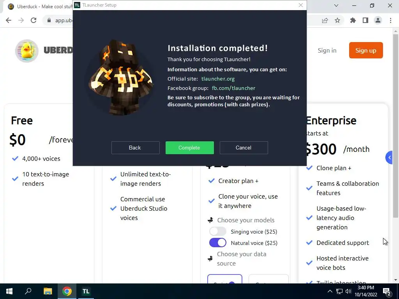This screenshot has height=299, width=399.
Task: Click duck icon beside Choose your models
Action: [210, 220]
